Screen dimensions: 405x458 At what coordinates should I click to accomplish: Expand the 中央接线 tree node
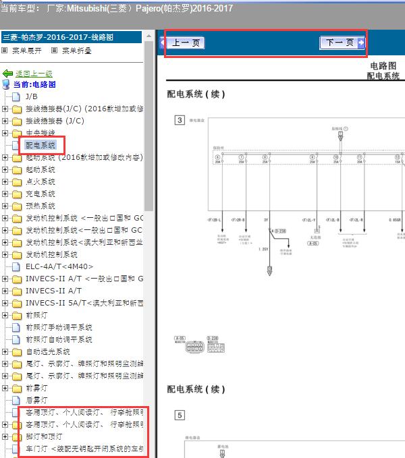[x=5, y=133]
